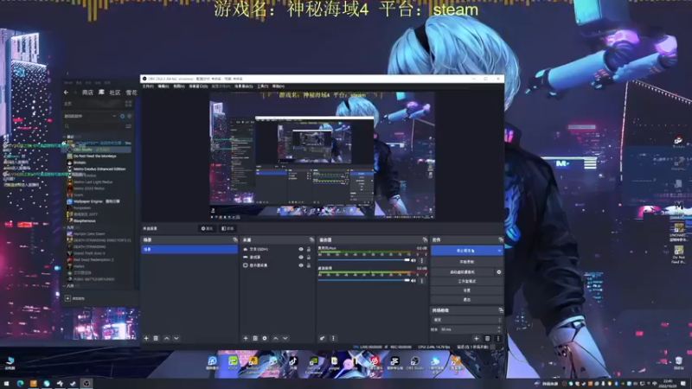Open scene transitions three-dot menu
Image resolution: width=692 pixels, height=389 pixels.
click(x=498, y=339)
